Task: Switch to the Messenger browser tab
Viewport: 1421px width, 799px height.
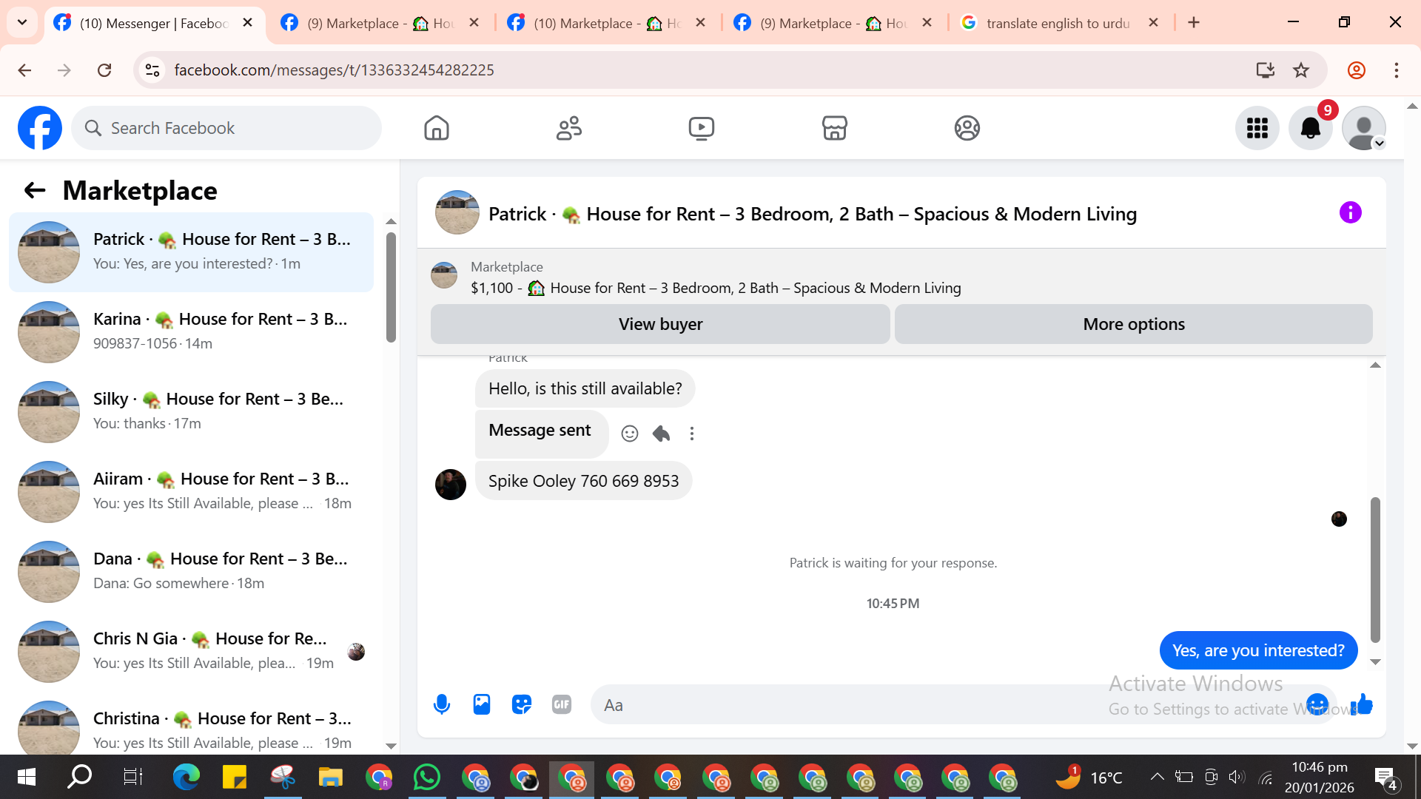Action: click(x=154, y=23)
